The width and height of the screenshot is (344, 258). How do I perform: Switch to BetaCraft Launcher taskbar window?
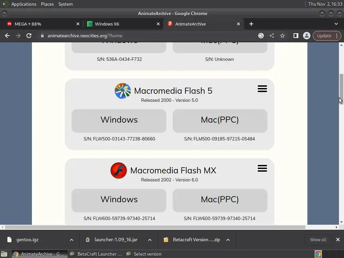pos(96,254)
